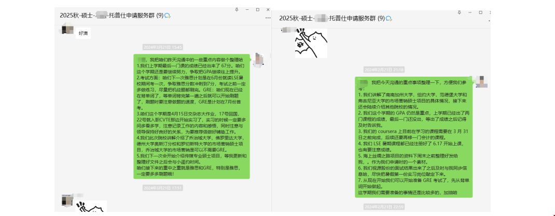Maximize the right chat window
This screenshot has height=216, width=555.
(481, 12)
